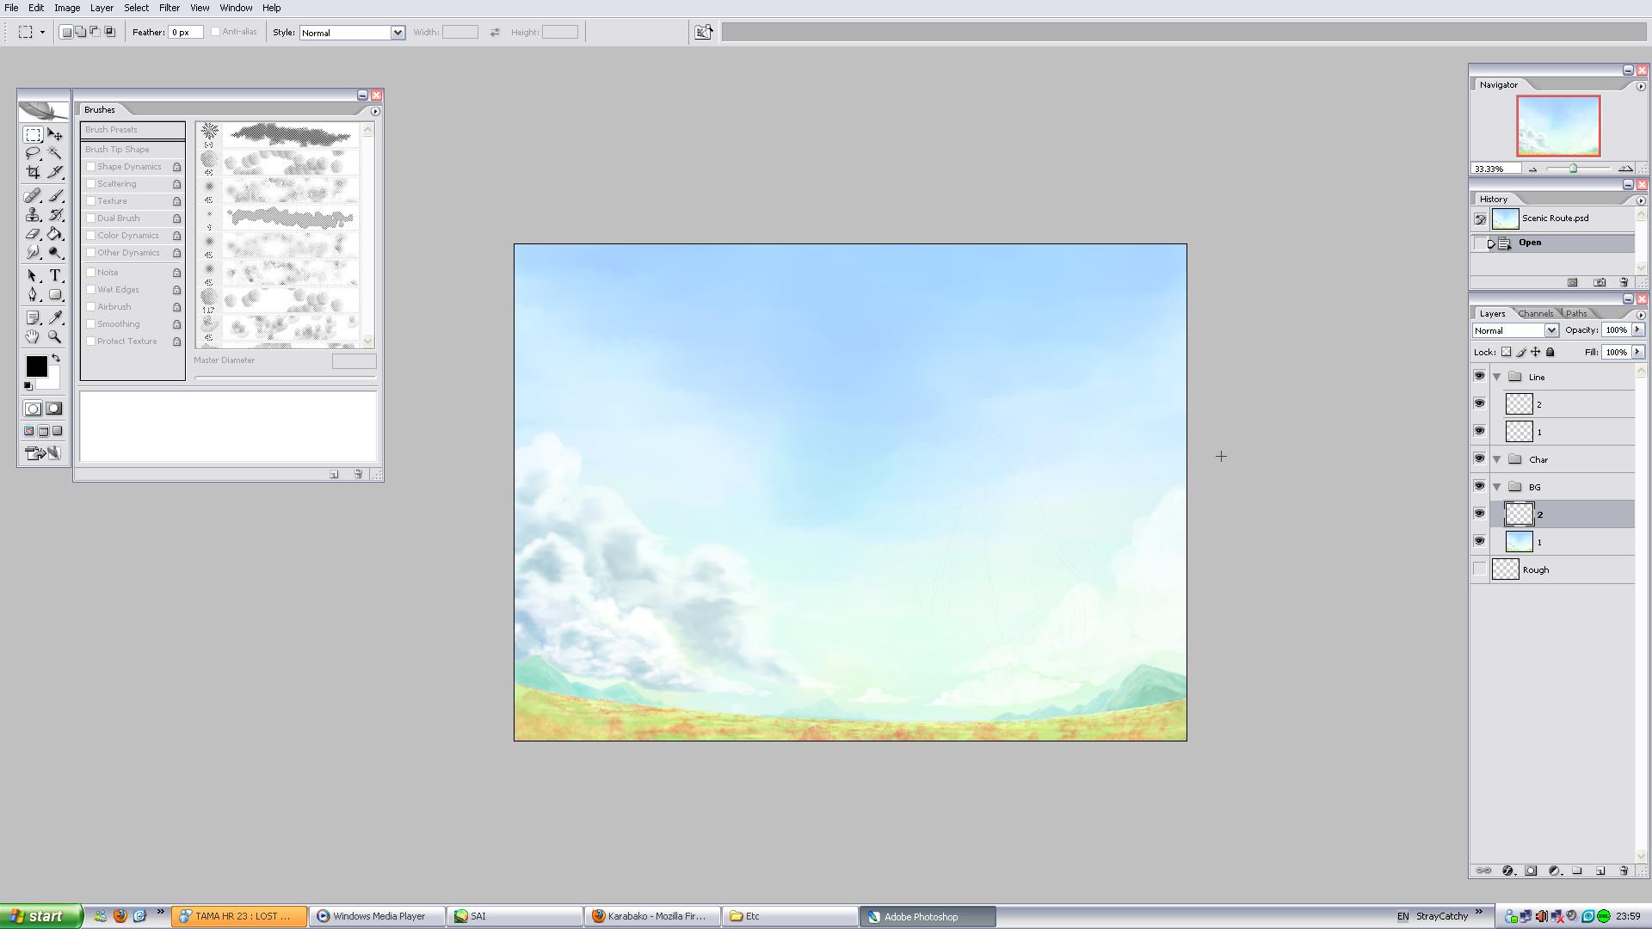Select the Magic Wand tool
1652x929 pixels.
click(55, 153)
